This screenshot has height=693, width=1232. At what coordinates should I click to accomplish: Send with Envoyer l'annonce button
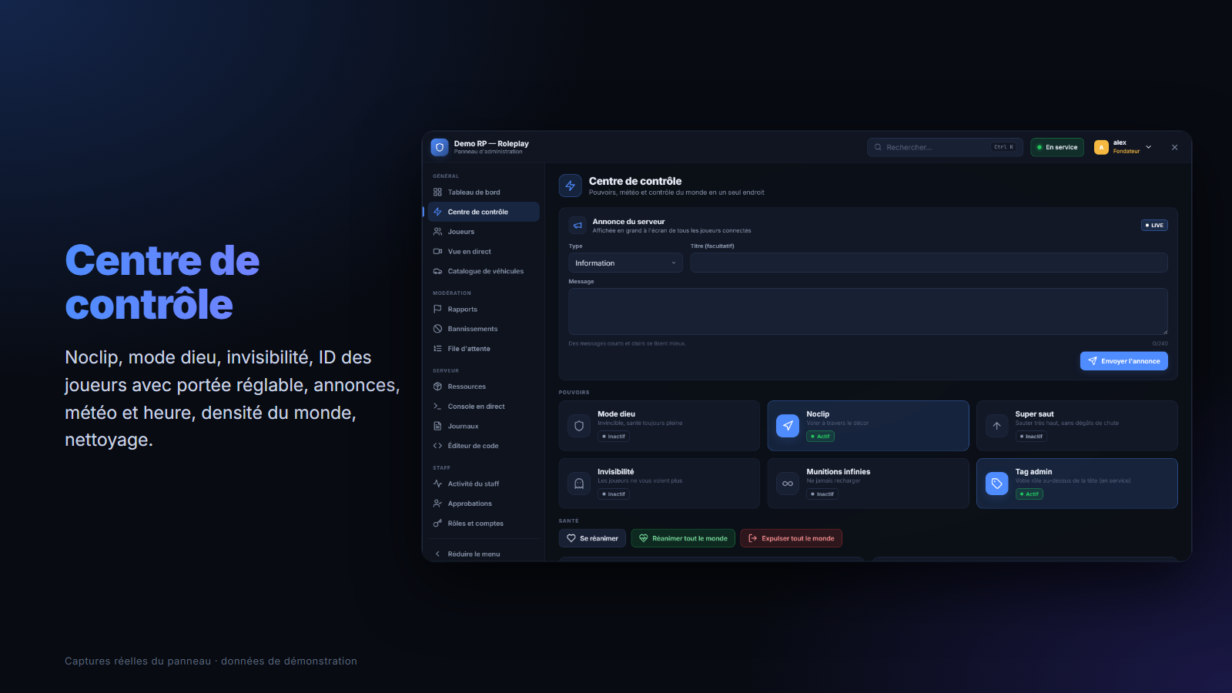click(x=1124, y=361)
